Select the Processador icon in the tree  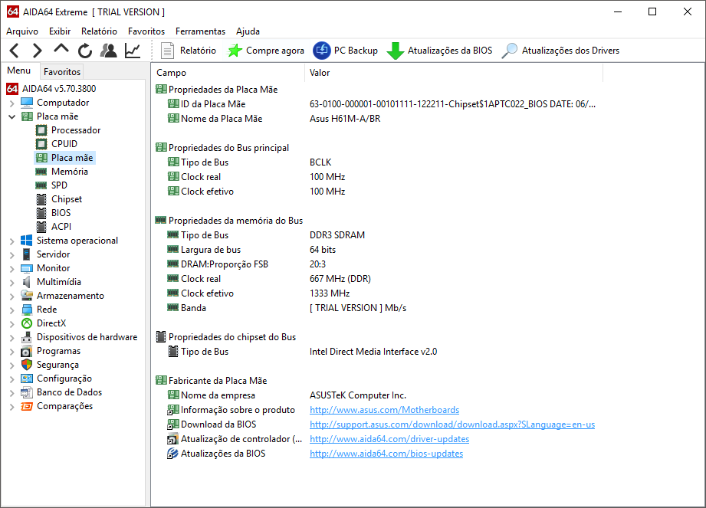click(x=41, y=130)
